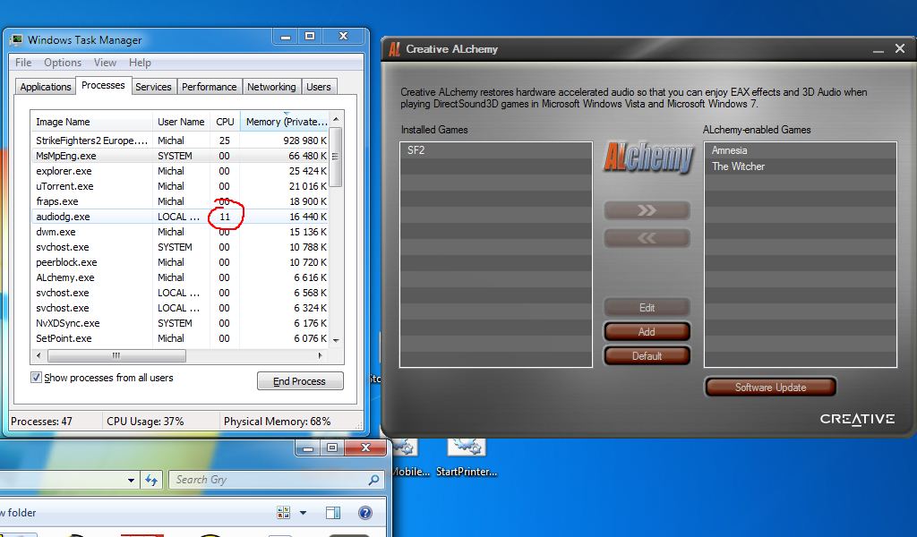Minimize the Task Manager window

286,36
